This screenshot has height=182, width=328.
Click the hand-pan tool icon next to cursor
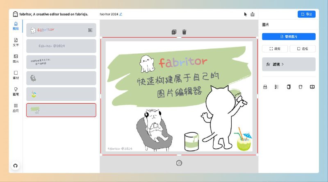(x=253, y=14)
